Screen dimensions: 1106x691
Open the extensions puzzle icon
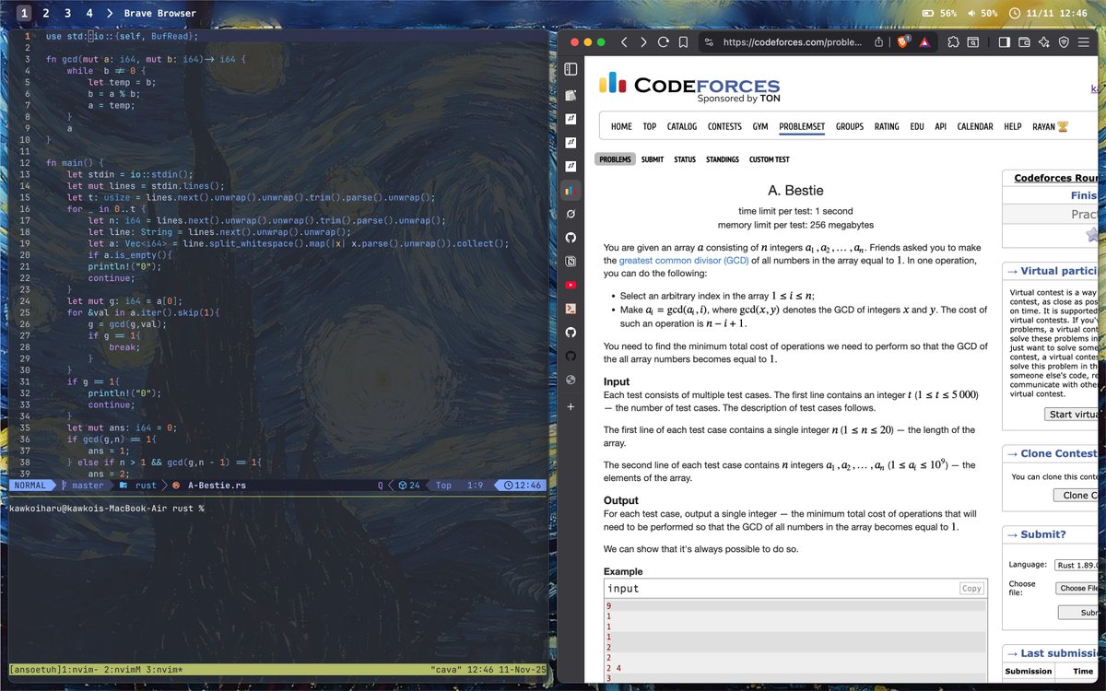point(952,42)
